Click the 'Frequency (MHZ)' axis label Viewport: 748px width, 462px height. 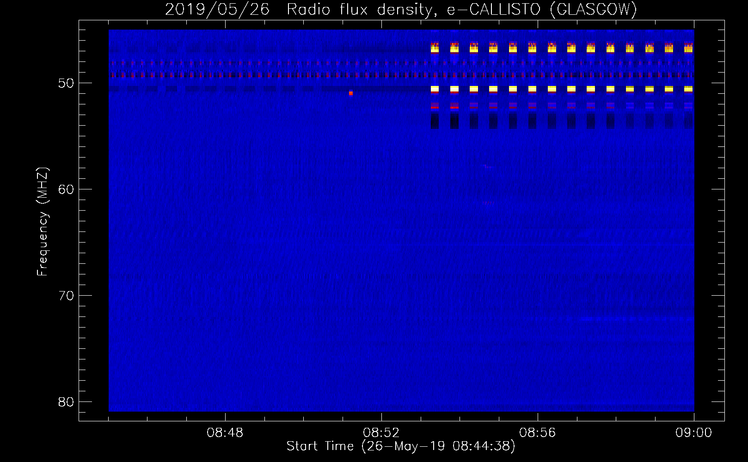point(43,222)
